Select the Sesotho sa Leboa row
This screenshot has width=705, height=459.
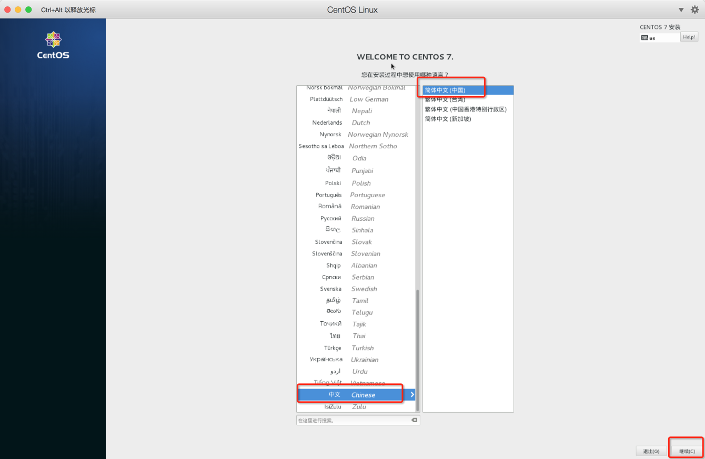(356, 146)
